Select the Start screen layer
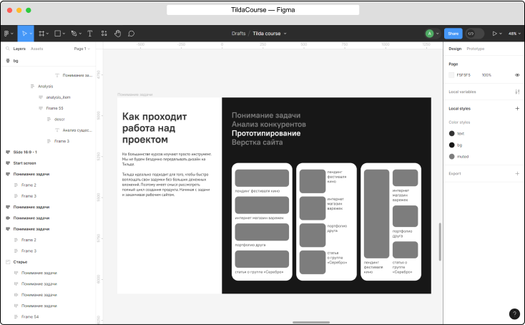 (x=25, y=162)
